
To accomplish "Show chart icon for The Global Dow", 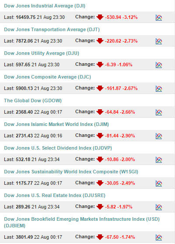I will point(159,112).
